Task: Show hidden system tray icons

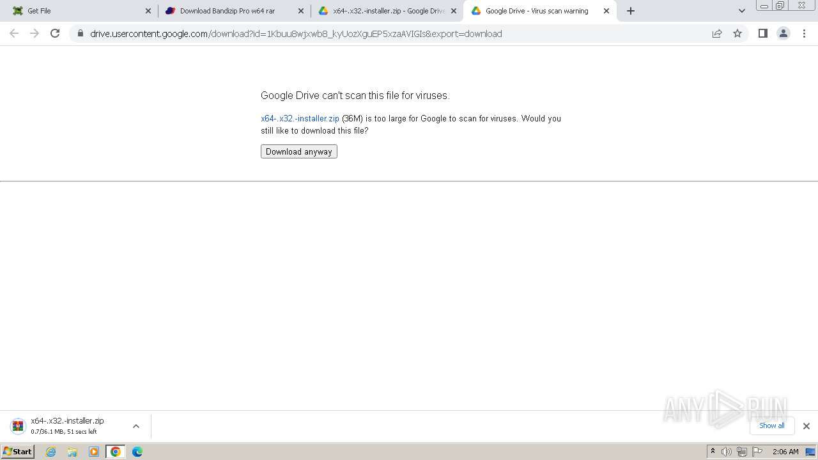Action: (x=713, y=452)
